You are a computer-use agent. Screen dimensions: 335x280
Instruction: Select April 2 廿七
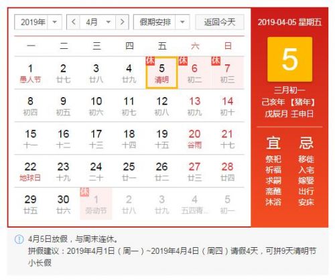coord(63,73)
